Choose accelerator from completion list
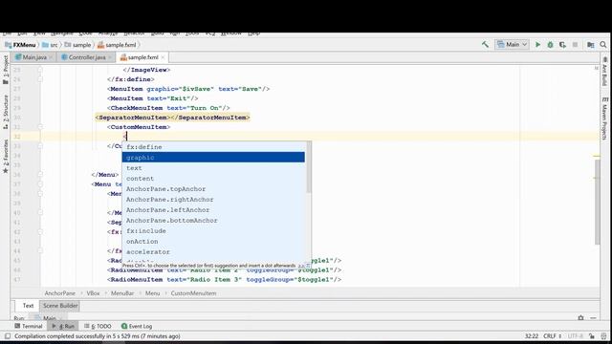Screen dimensions: 612x344 [213, 252]
